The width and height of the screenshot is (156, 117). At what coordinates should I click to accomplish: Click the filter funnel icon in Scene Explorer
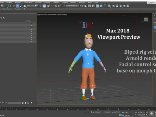coord(32,103)
